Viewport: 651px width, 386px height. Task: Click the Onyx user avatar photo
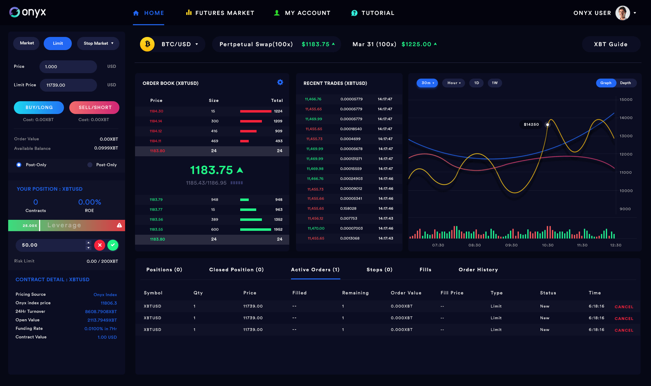point(623,13)
